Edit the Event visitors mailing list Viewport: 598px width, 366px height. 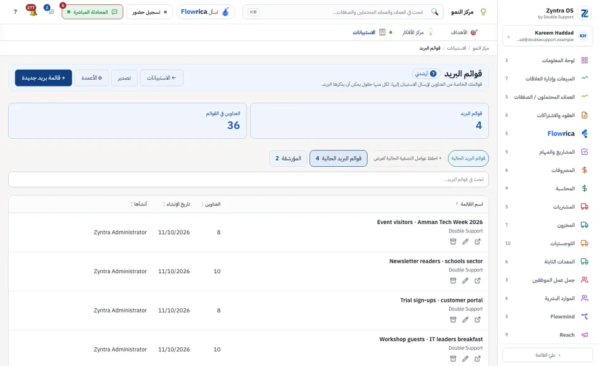(x=465, y=242)
